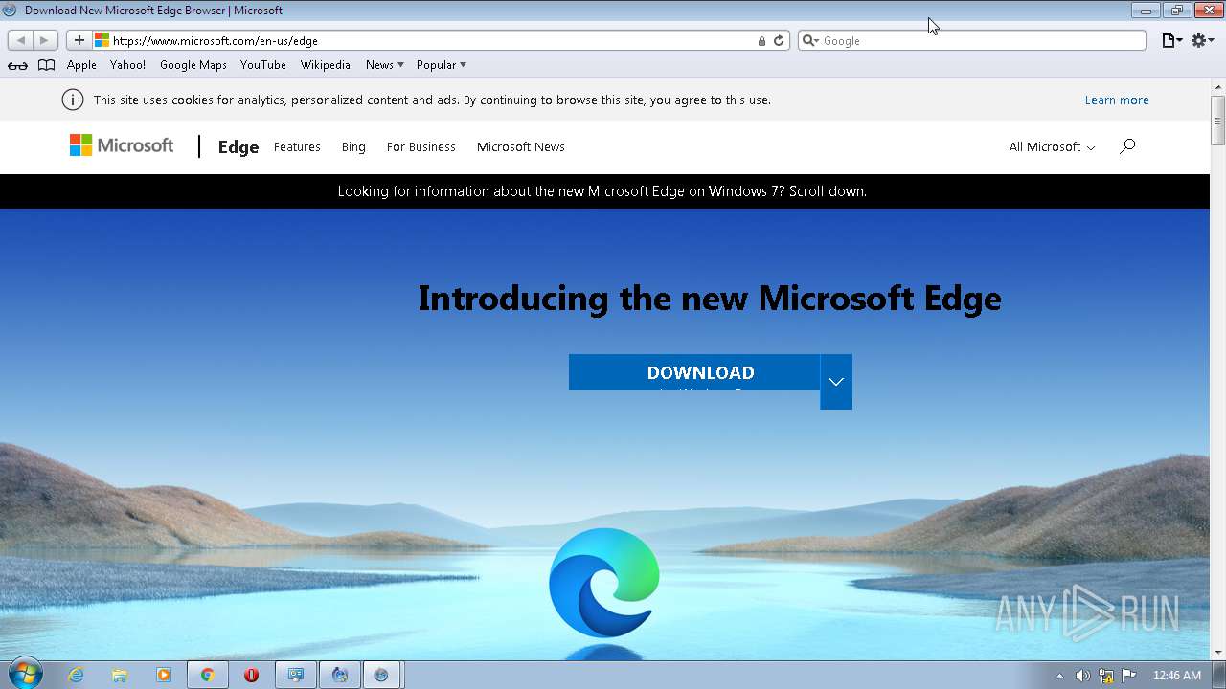Click the Show desktop button at taskbar end
This screenshot has width=1226, height=689.
(x=1219, y=675)
